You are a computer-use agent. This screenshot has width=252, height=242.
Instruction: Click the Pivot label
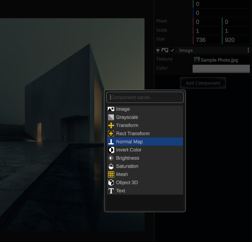(x=162, y=21)
